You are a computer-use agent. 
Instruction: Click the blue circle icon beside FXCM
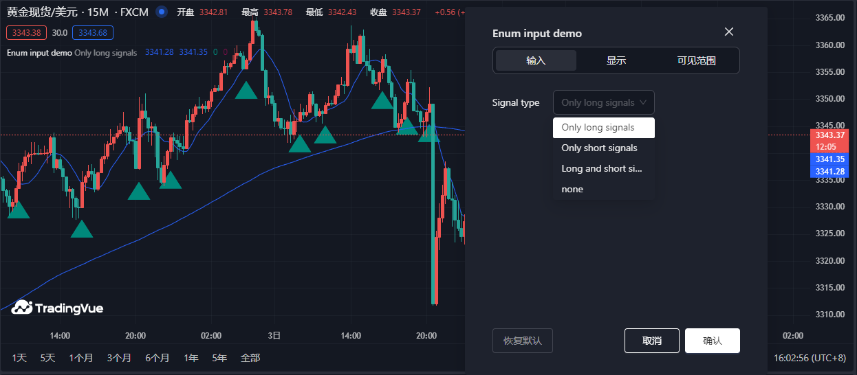(161, 12)
